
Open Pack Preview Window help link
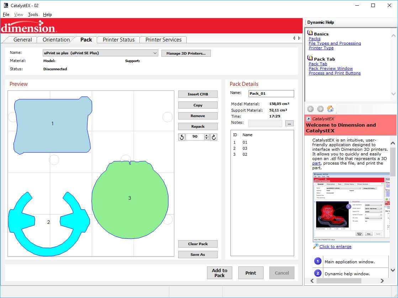coord(331,68)
